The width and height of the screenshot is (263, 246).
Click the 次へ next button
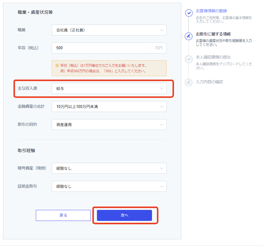point(124,215)
